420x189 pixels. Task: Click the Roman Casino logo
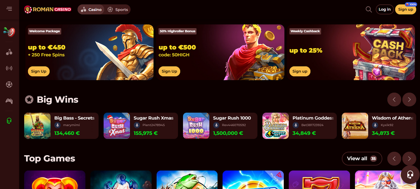48,9
